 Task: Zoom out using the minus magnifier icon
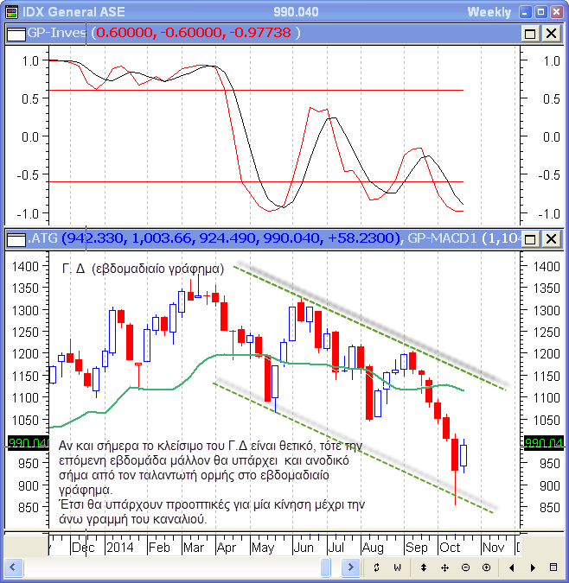pyautogui.click(x=465, y=567)
